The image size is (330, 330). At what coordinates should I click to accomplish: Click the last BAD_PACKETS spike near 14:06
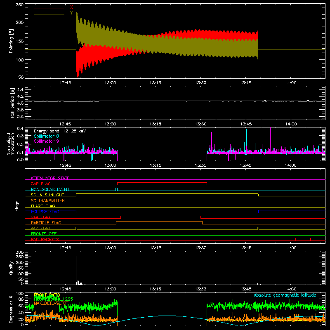click(x=311, y=239)
